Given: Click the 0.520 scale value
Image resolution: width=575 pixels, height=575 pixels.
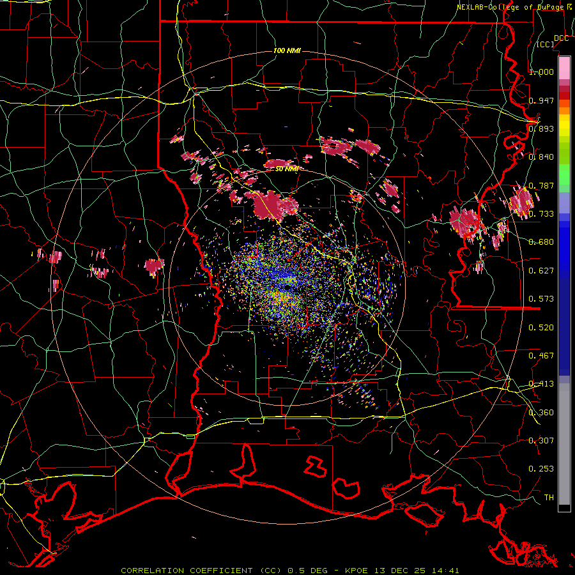Looking at the screenshot, I should (x=541, y=327).
